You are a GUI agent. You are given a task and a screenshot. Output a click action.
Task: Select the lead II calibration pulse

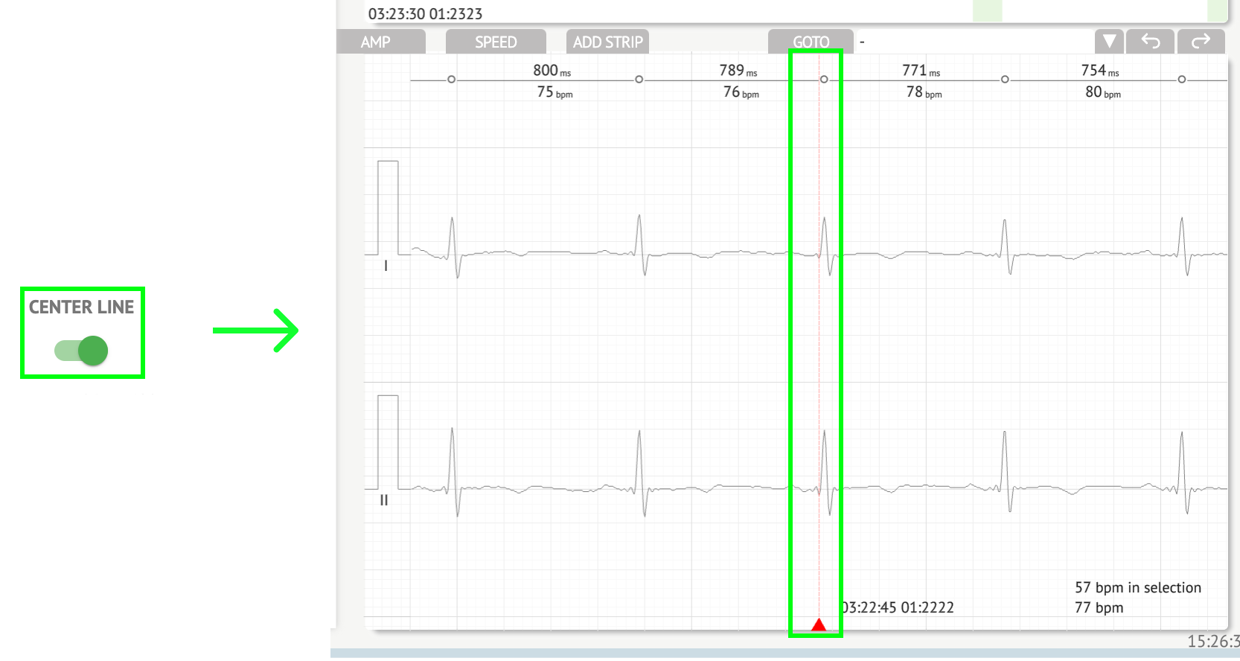[388, 441]
